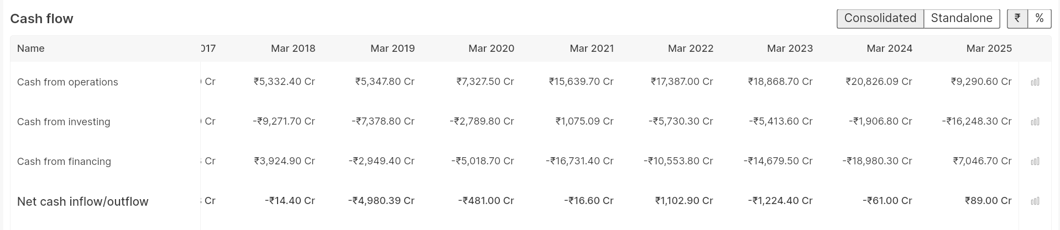The width and height of the screenshot is (1060, 230).
Task: Click the Cash flow section heading
Action: tap(42, 19)
